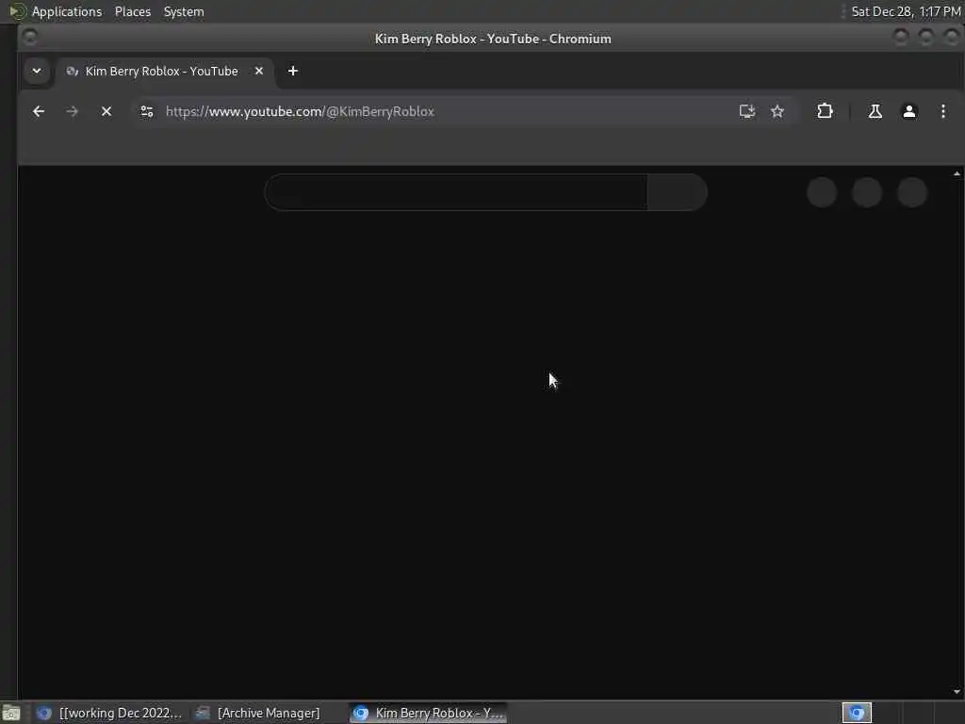Viewport: 965px width, 724px height.
Task: View site information icon in address bar
Action: [x=146, y=111]
